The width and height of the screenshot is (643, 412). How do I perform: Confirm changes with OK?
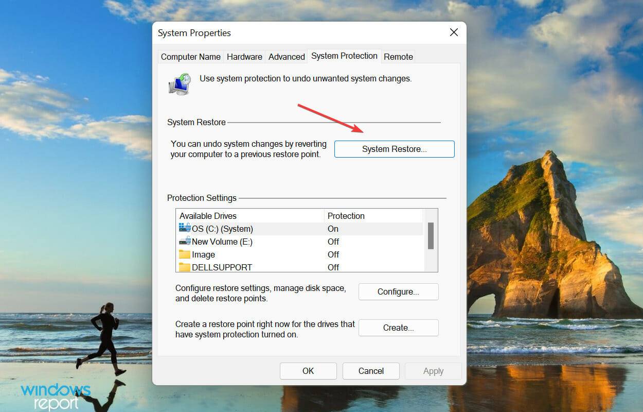point(308,371)
